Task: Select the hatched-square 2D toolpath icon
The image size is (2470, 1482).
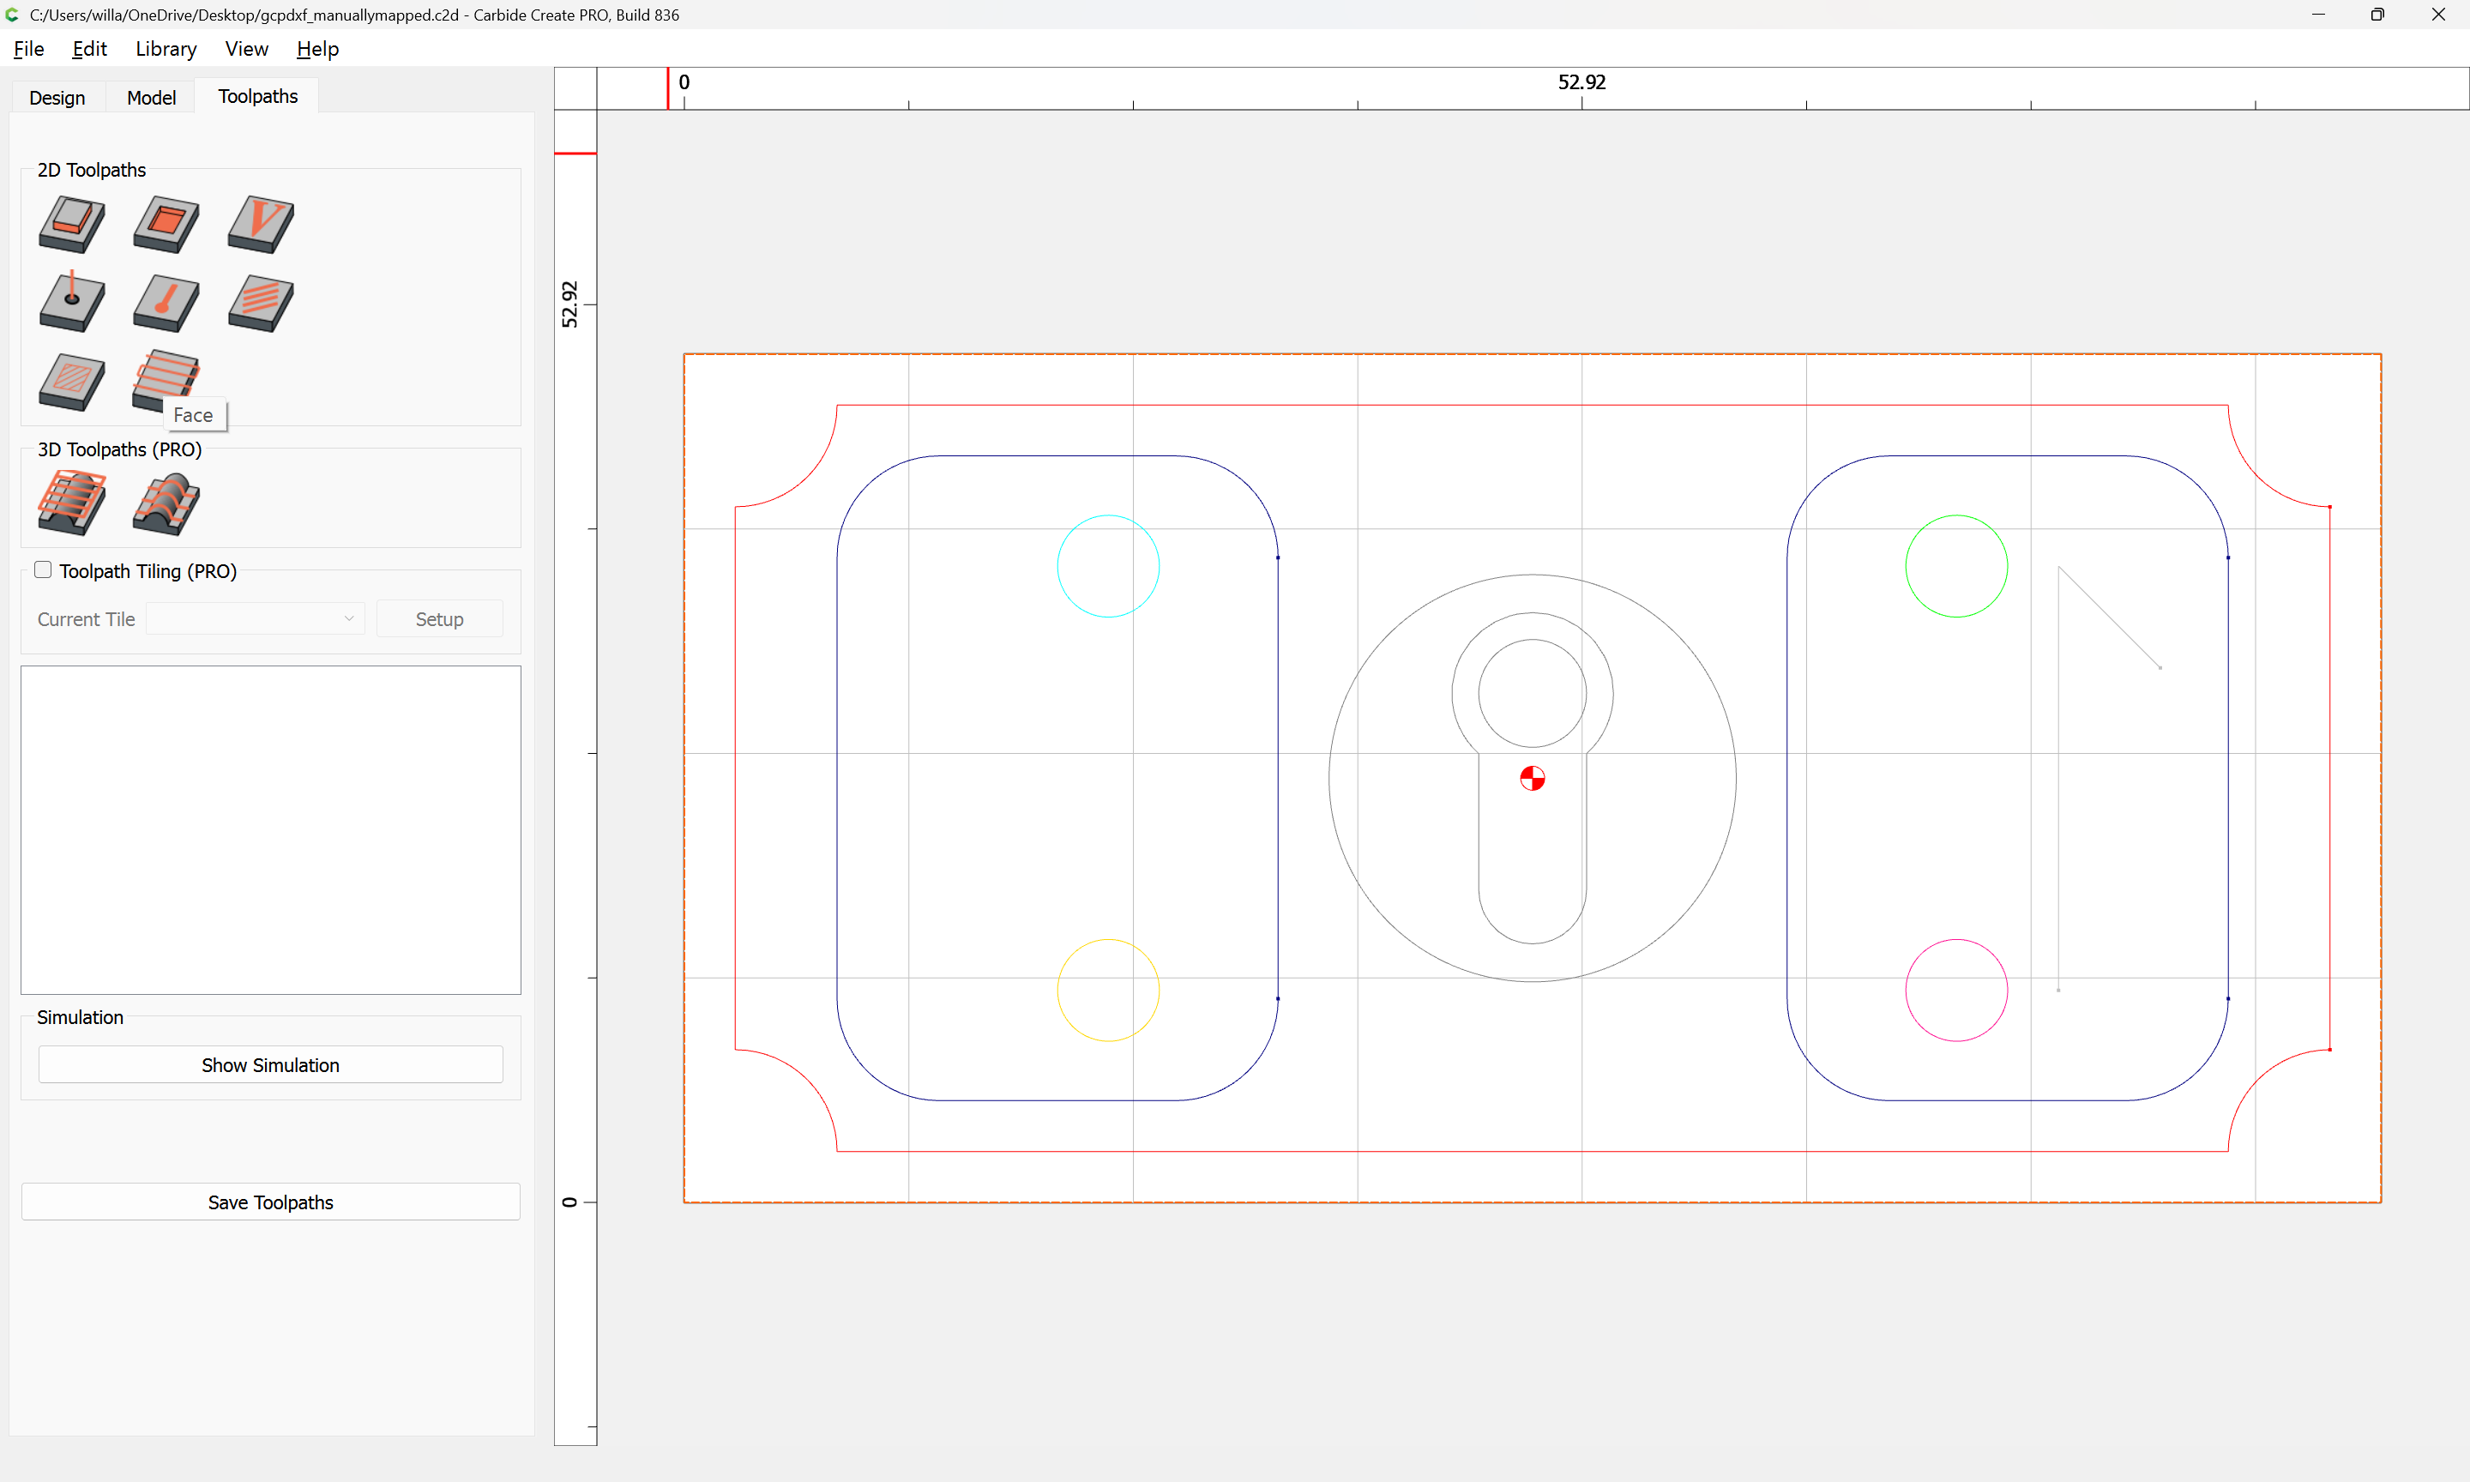Action: (71, 382)
